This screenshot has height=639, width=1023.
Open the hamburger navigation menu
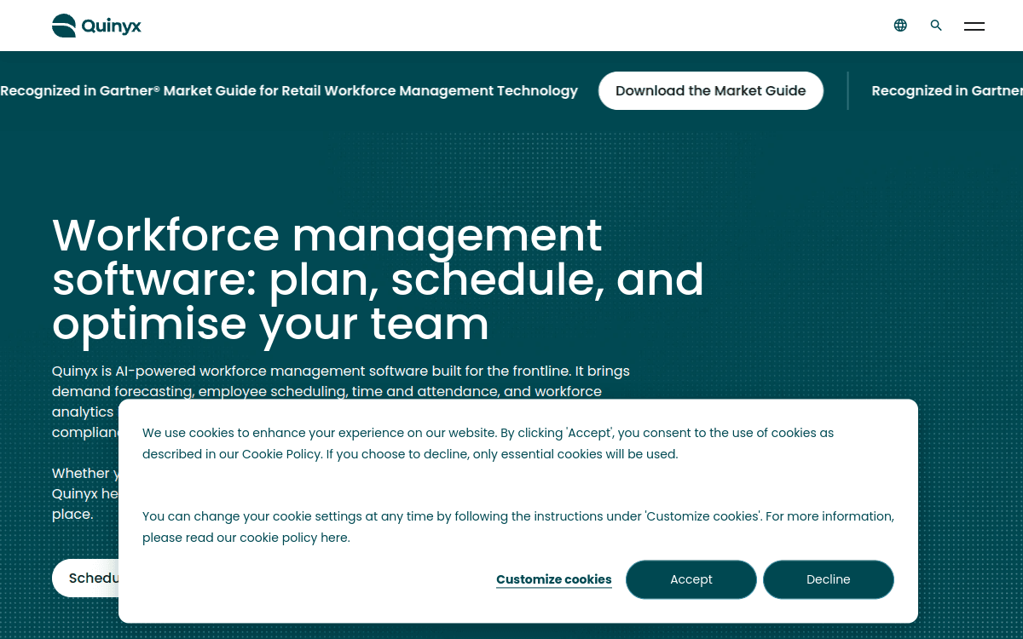pos(974,26)
